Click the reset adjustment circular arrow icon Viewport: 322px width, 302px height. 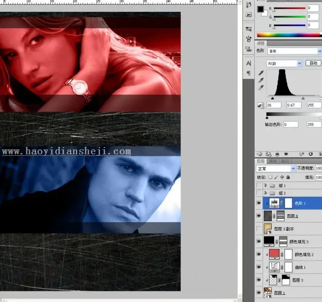[311, 154]
